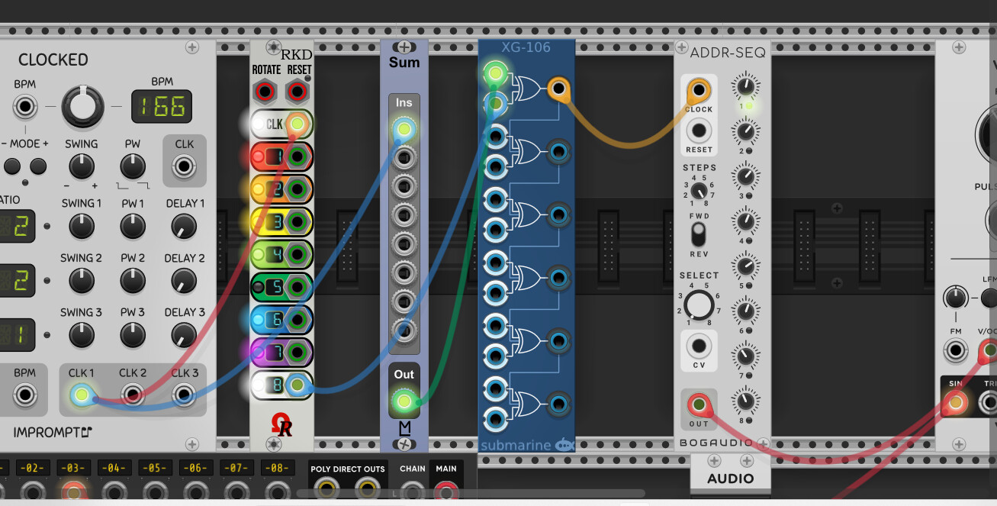The image size is (997, 506).
Task: Click the master SWING knob
Action: [81, 166]
